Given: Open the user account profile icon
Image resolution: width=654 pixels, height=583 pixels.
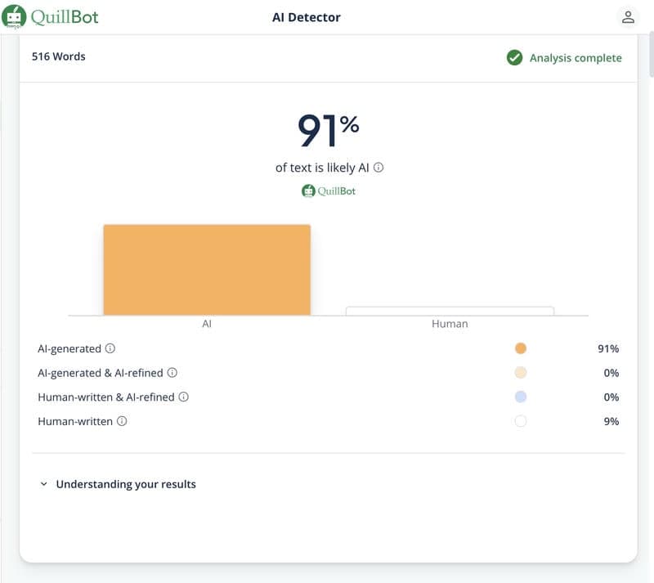Looking at the screenshot, I should coord(628,17).
